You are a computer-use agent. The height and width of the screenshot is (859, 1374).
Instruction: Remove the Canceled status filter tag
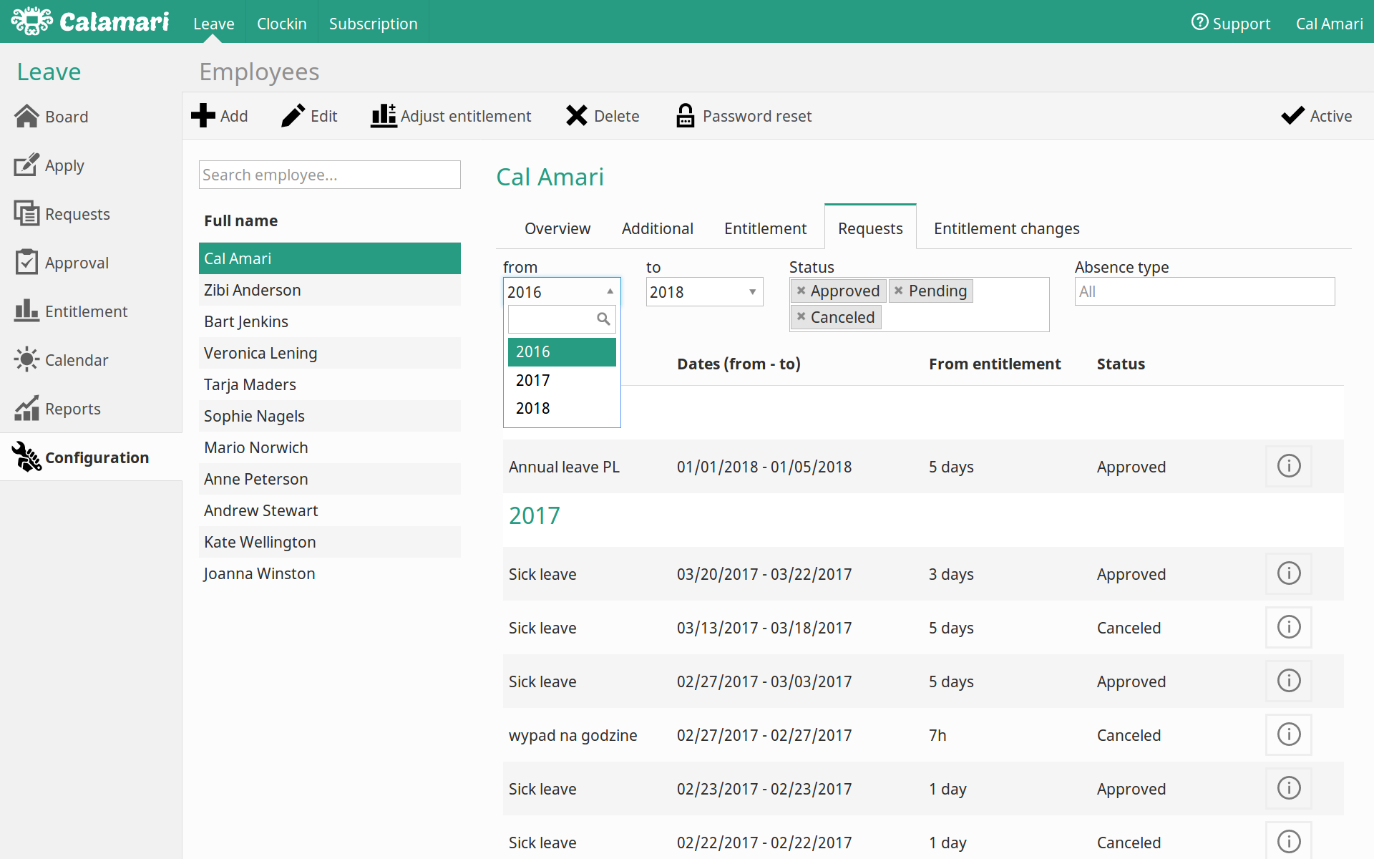801,316
